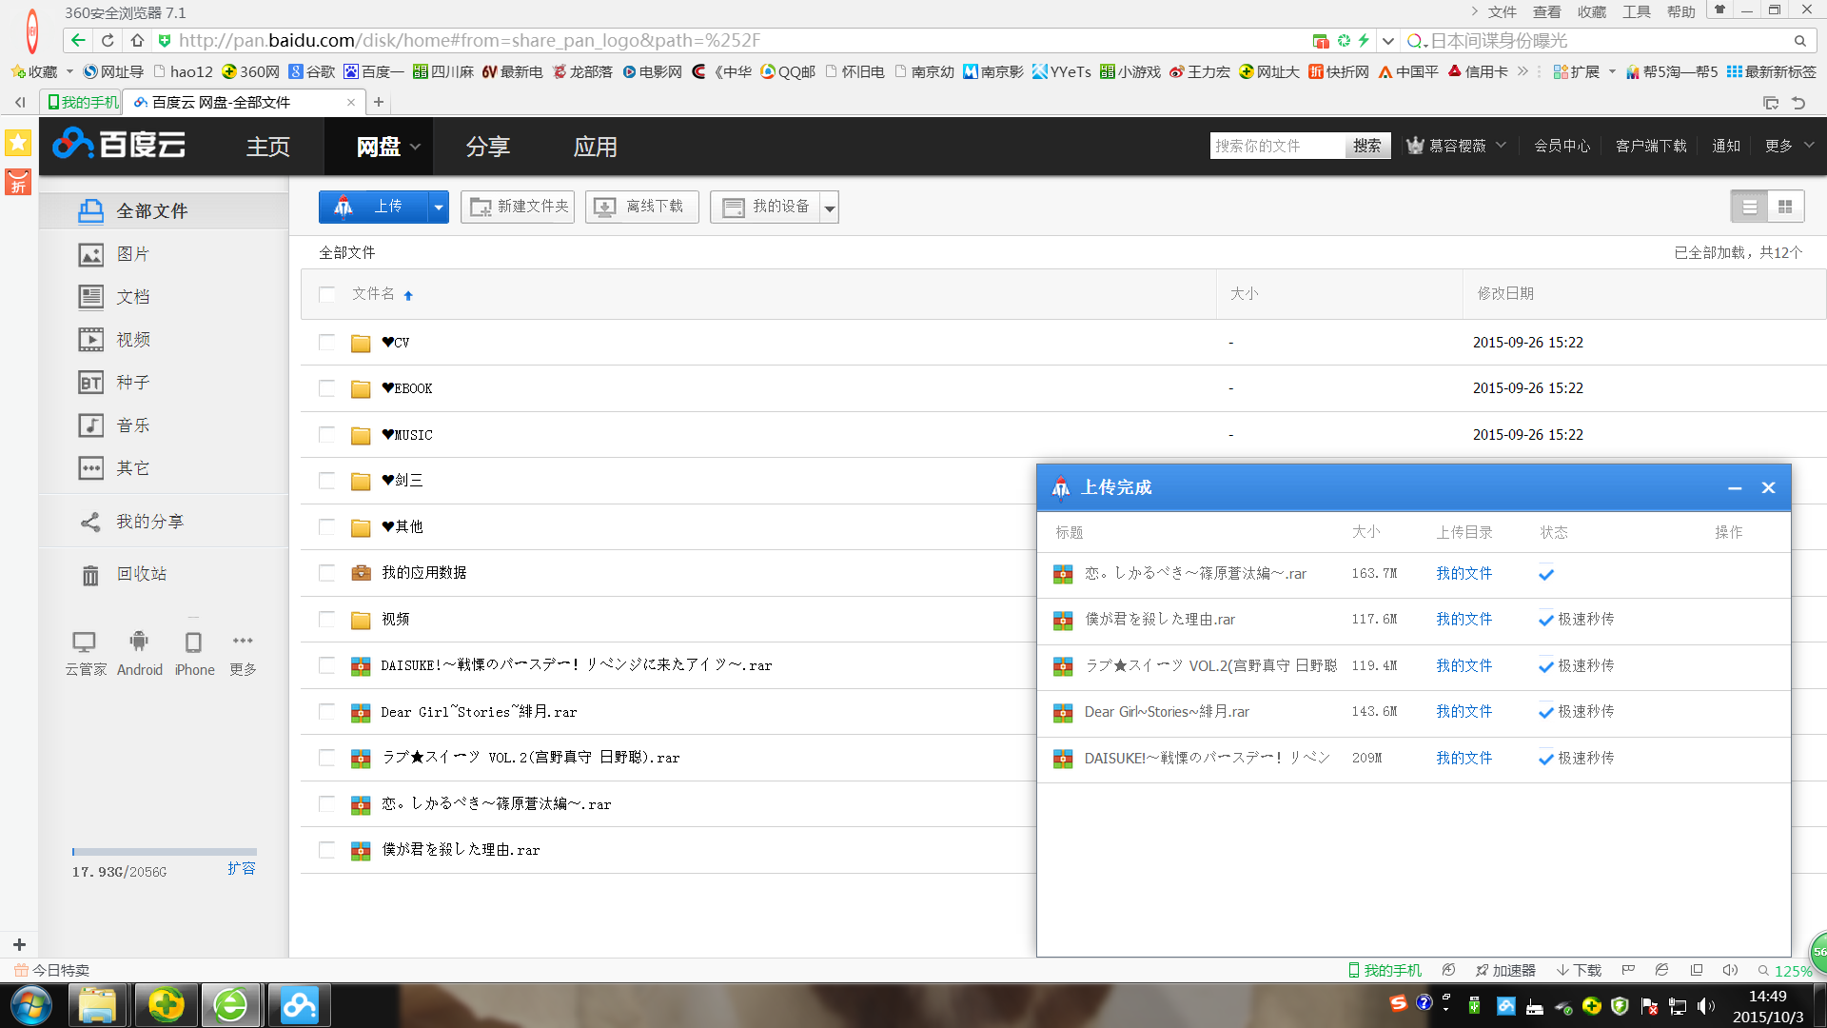Open the 分享 tab
The image size is (1827, 1028).
point(488,147)
